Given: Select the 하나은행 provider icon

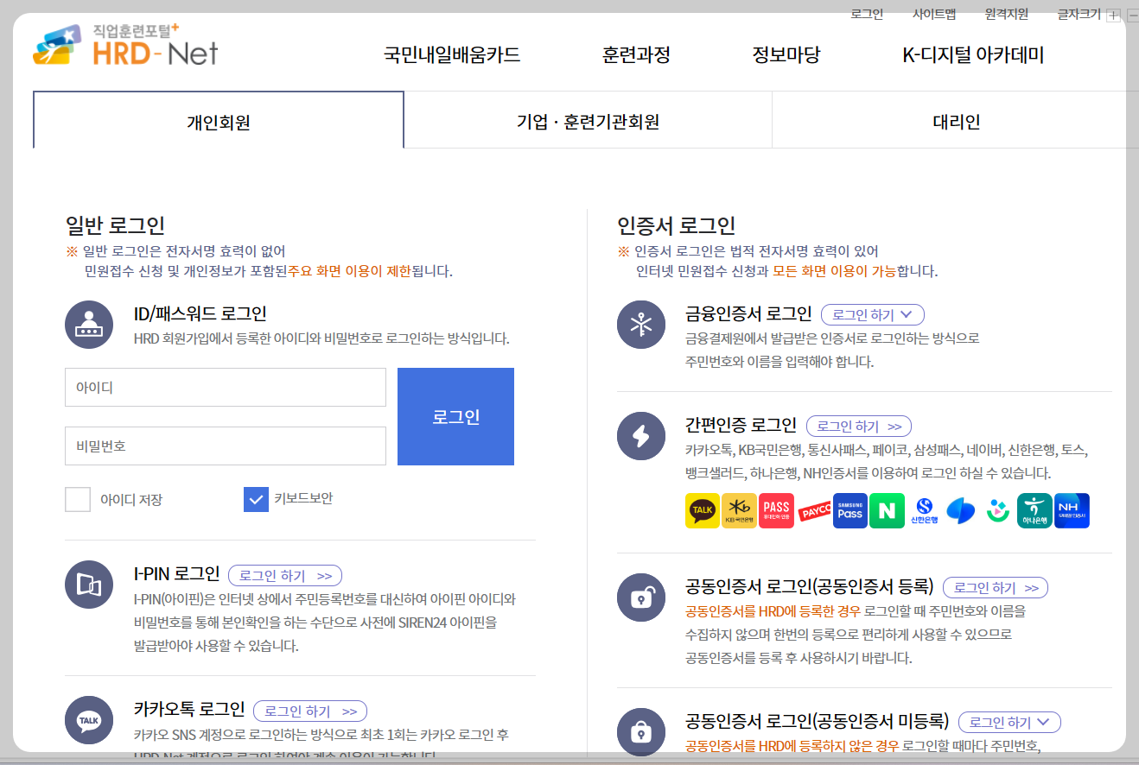Looking at the screenshot, I should tap(1034, 510).
